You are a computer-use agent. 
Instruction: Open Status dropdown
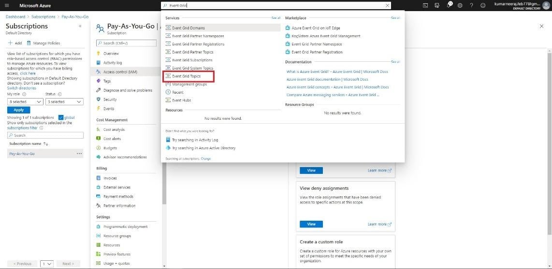click(x=64, y=101)
